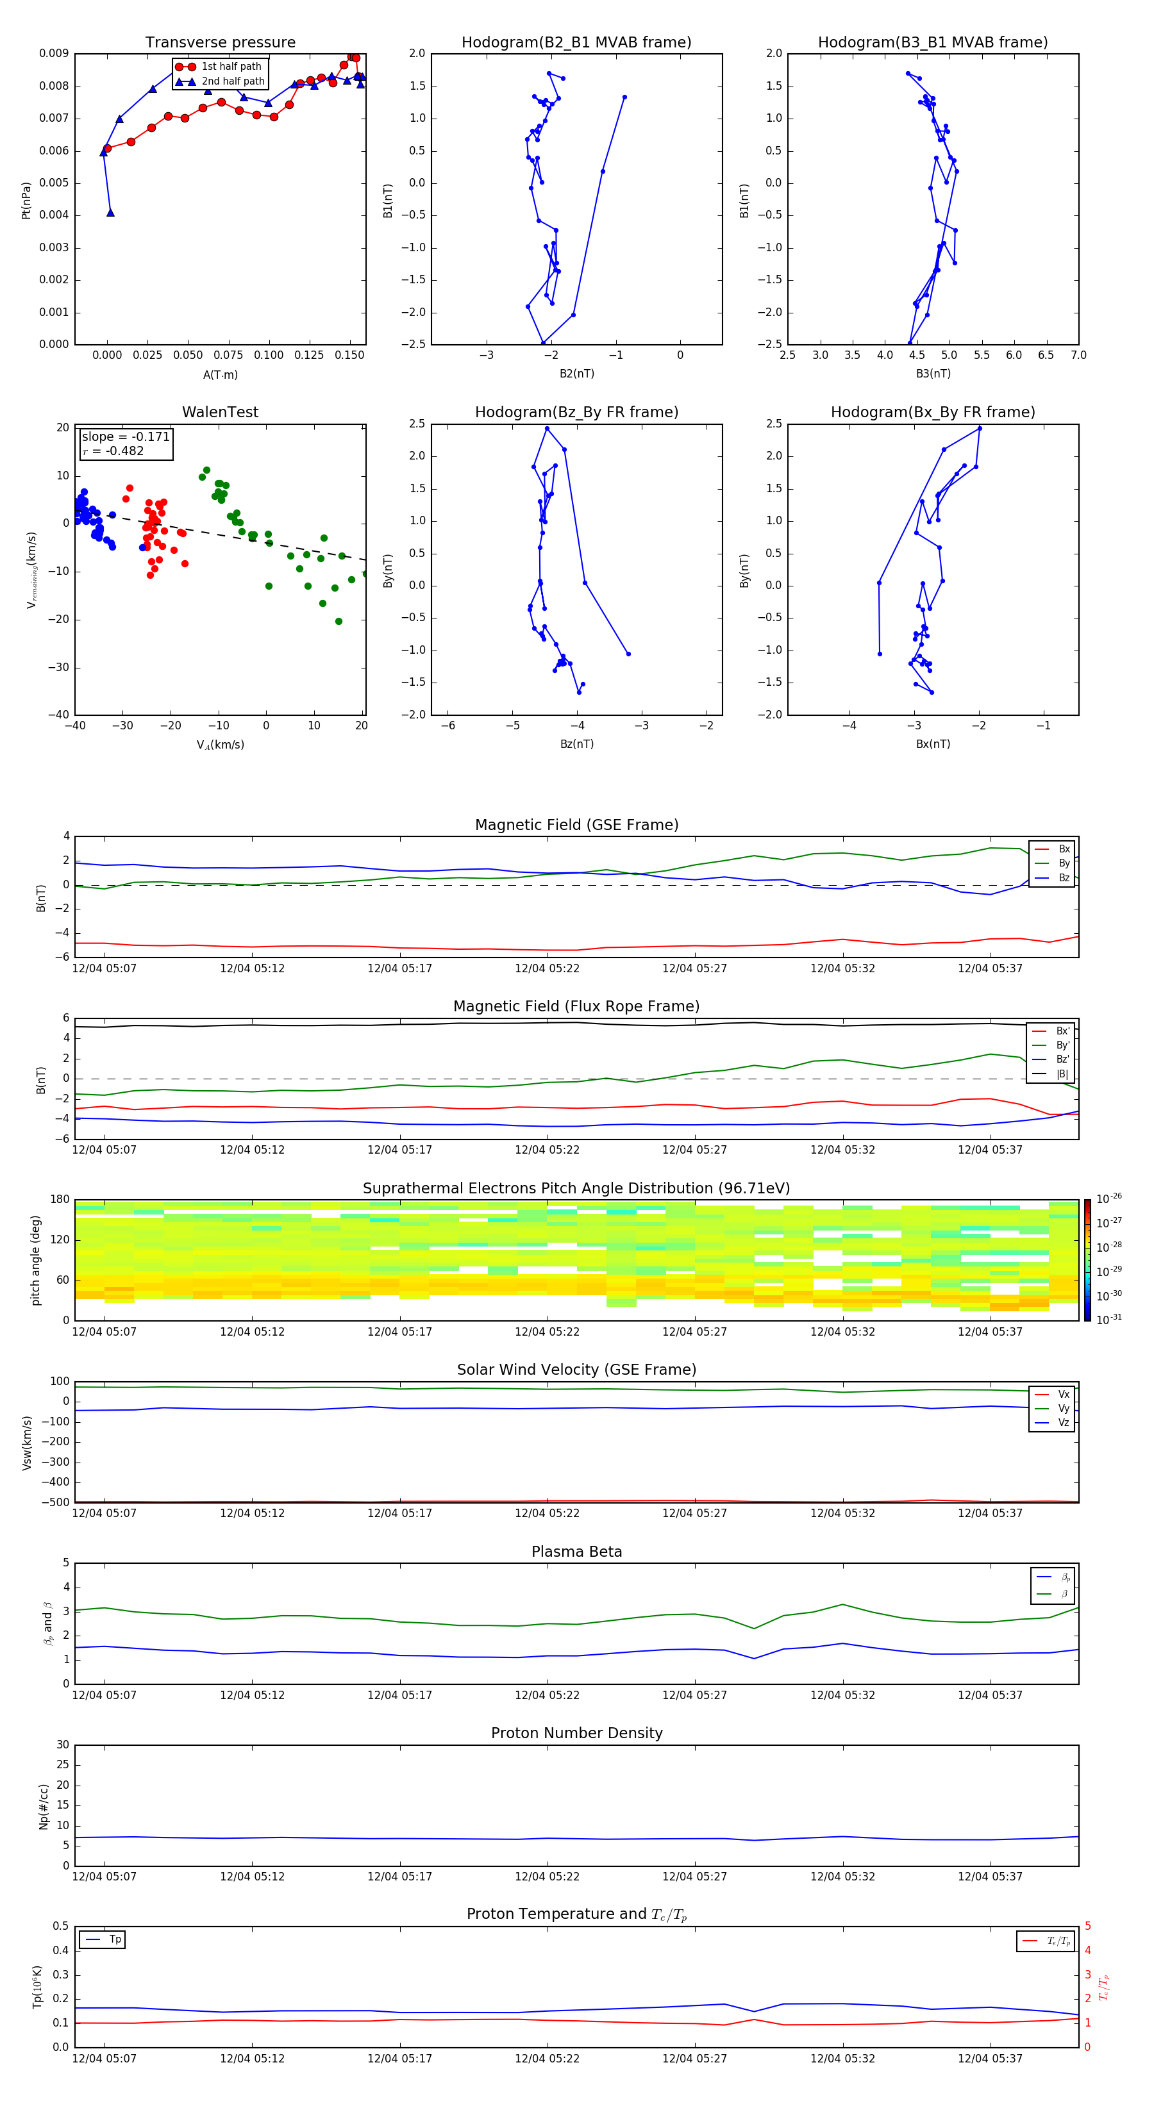
Task: Click the Pt(nPa) y-axis label
Action: point(26,199)
